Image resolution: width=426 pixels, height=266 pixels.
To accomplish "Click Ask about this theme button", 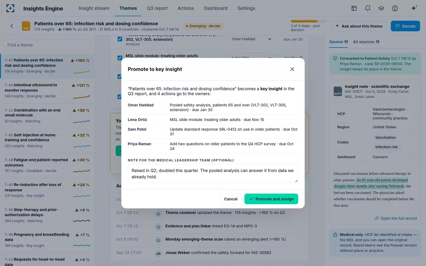I will point(359,26).
